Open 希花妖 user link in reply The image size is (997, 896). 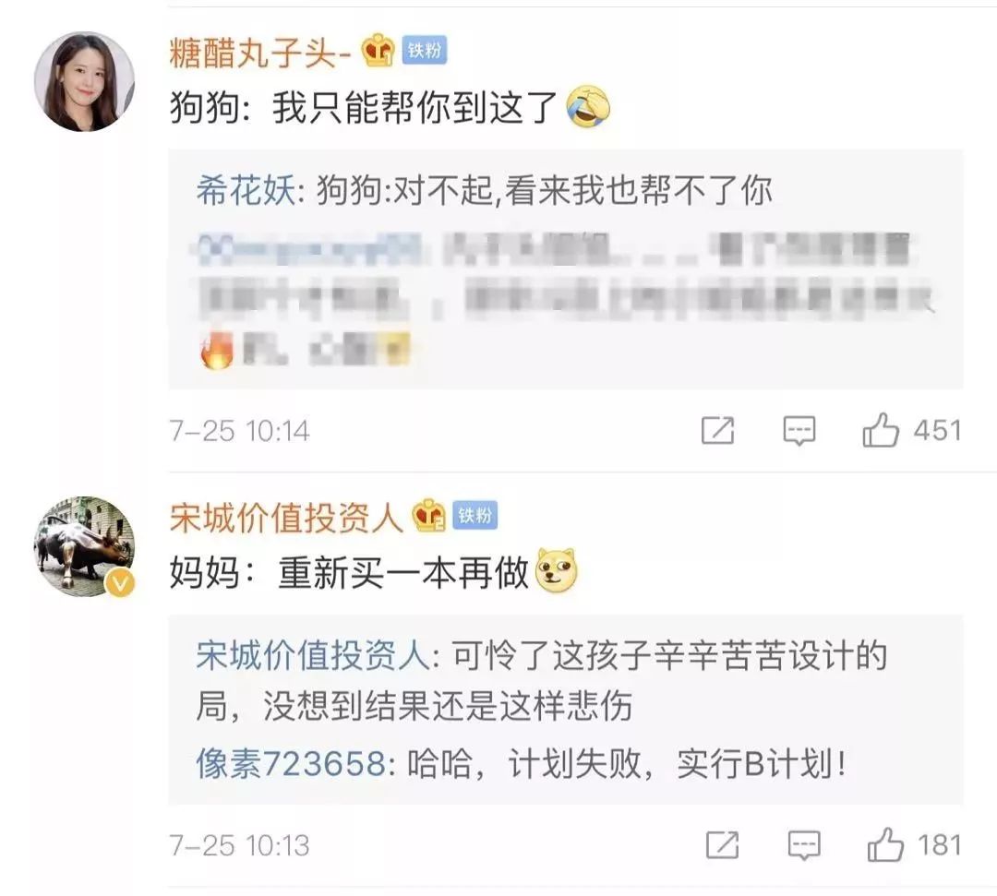[246, 190]
